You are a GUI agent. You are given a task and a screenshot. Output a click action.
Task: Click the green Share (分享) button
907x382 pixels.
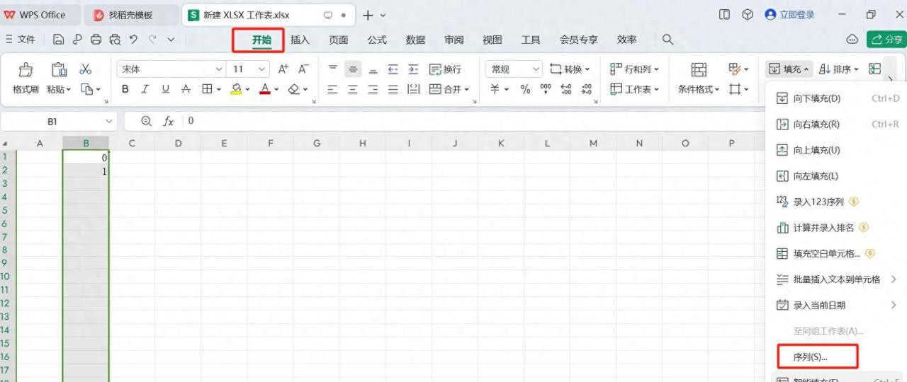pyautogui.click(x=886, y=40)
